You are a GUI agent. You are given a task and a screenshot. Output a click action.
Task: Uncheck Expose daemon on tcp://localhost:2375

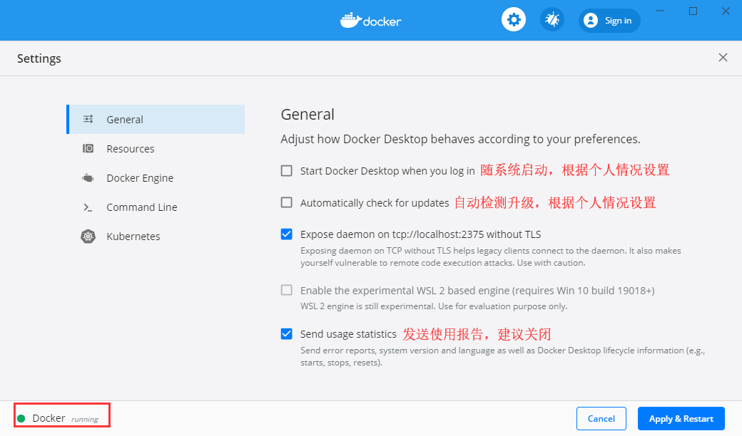(286, 234)
